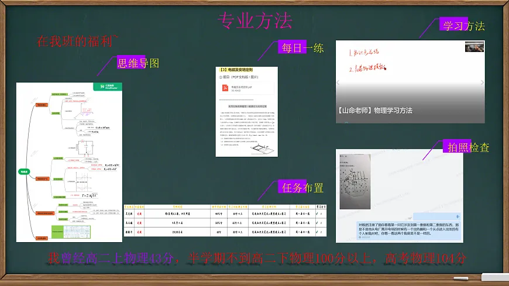Click the 思维导图 label
The height and width of the screenshot is (286, 509).
click(138, 63)
